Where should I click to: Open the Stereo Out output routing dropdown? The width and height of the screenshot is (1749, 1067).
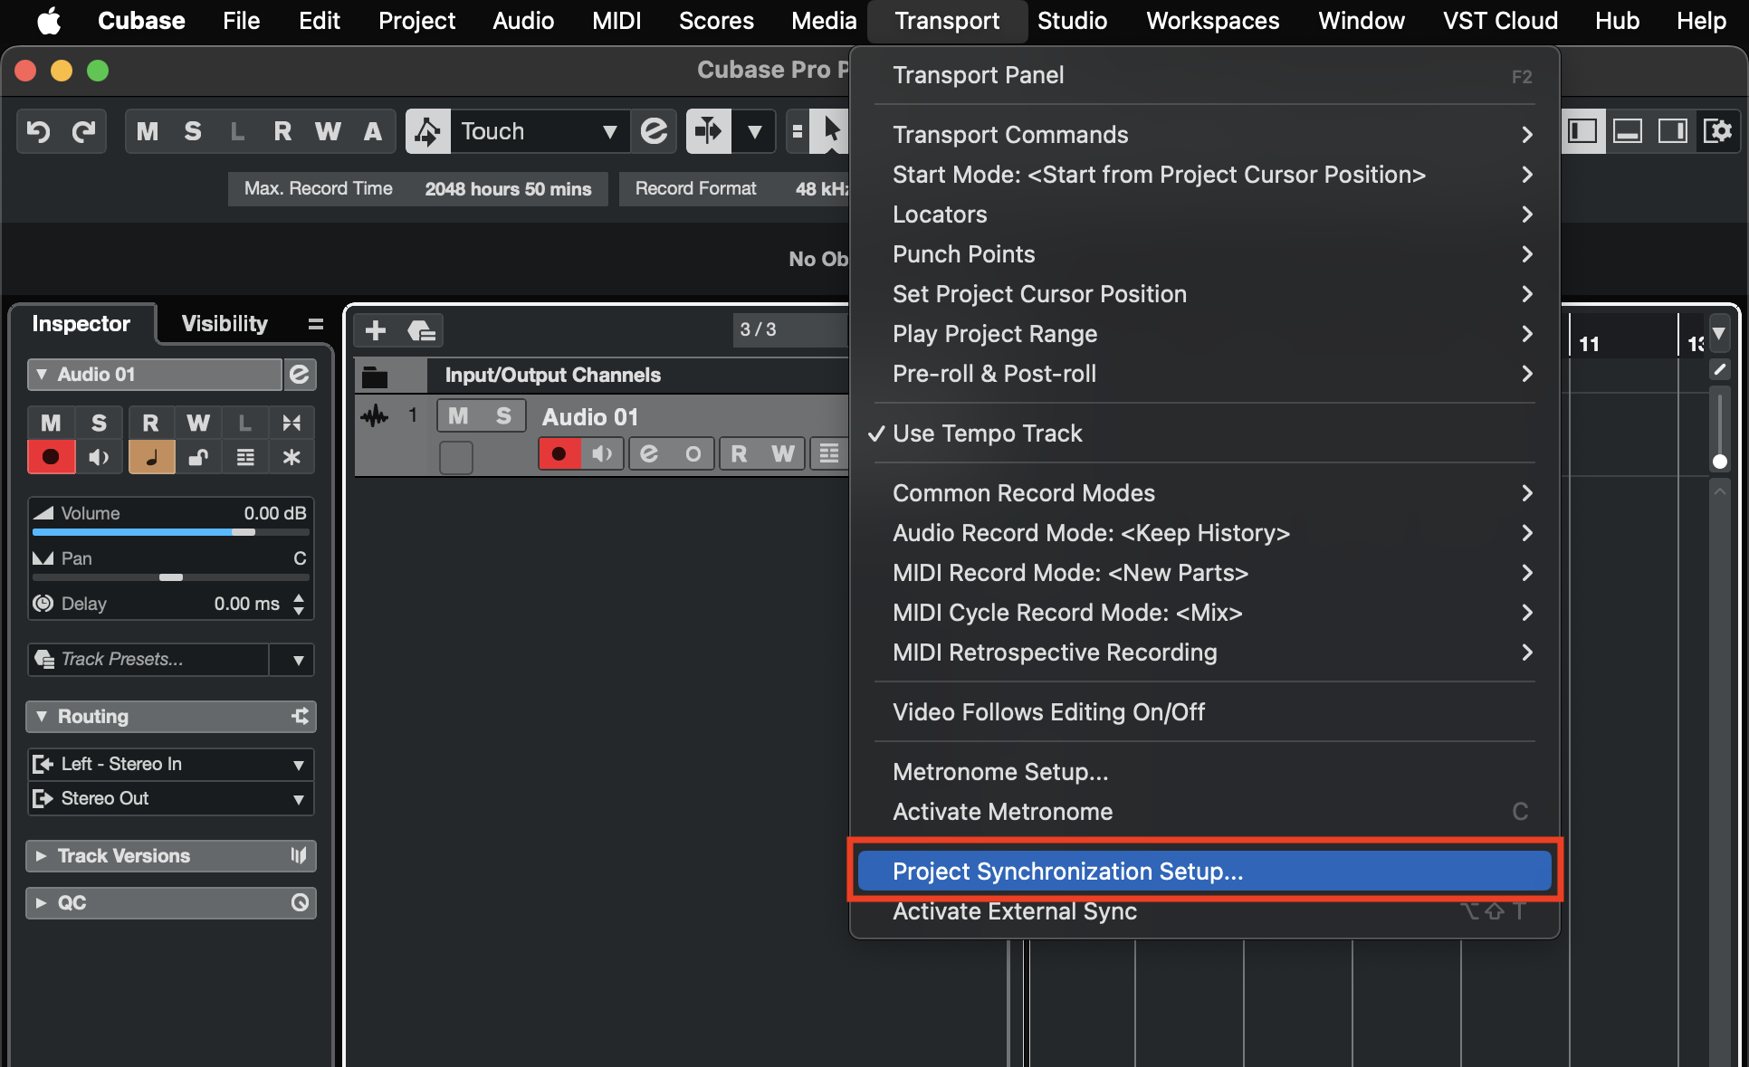[x=298, y=799]
